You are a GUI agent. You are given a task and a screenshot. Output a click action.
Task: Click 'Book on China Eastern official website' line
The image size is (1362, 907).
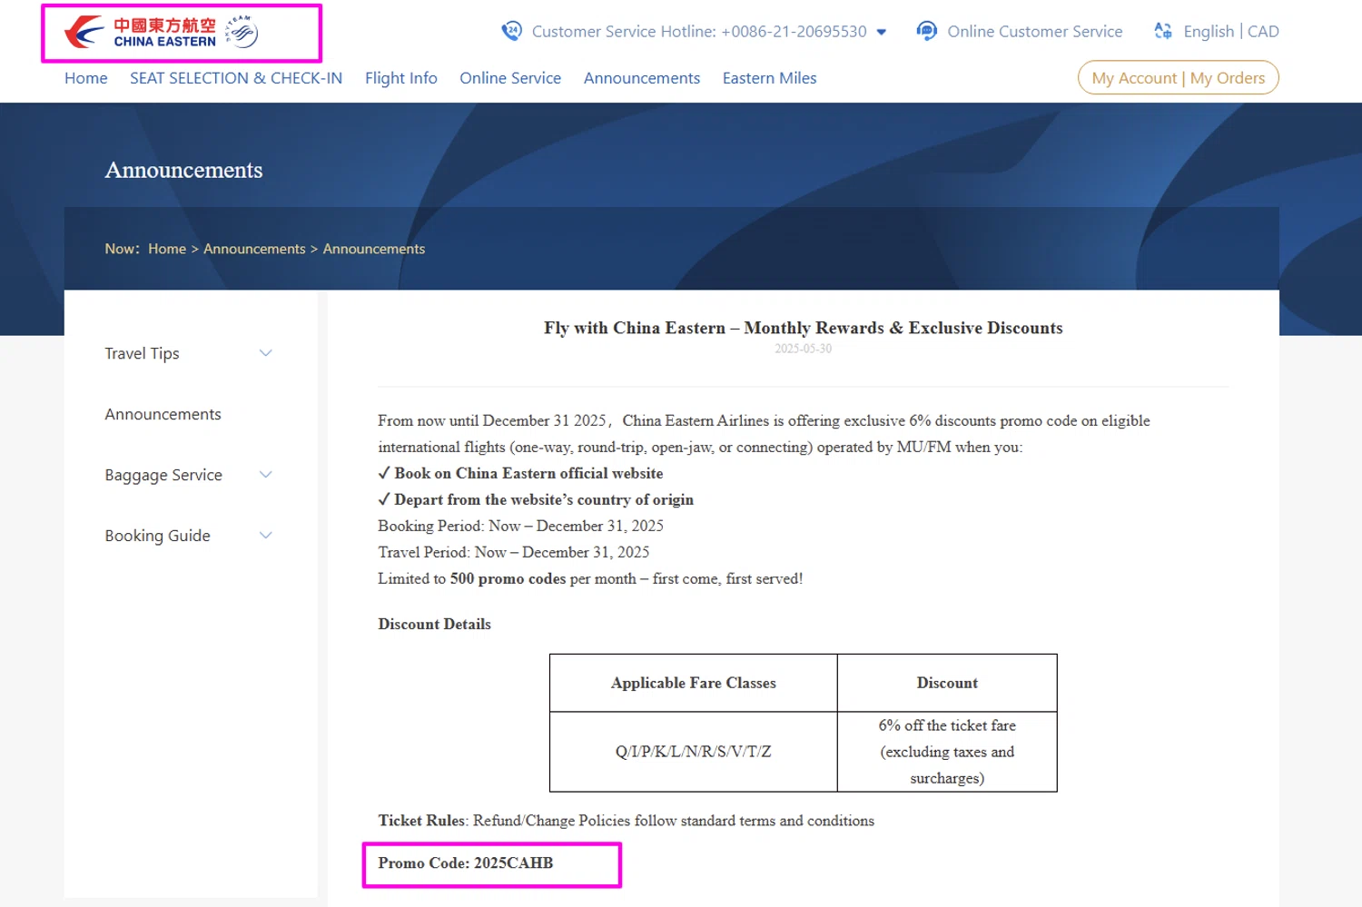tap(520, 473)
